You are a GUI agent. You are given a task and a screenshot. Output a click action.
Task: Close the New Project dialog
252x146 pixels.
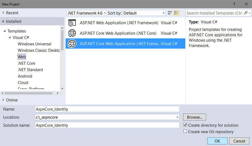[x=246, y=4]
